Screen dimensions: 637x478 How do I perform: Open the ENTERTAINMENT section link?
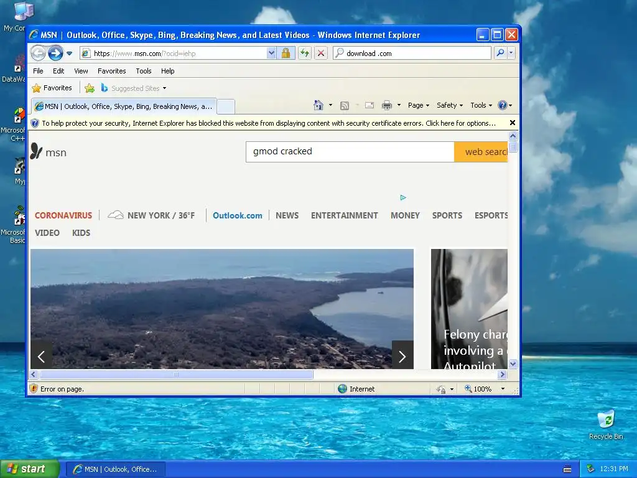tap(345, 215)
